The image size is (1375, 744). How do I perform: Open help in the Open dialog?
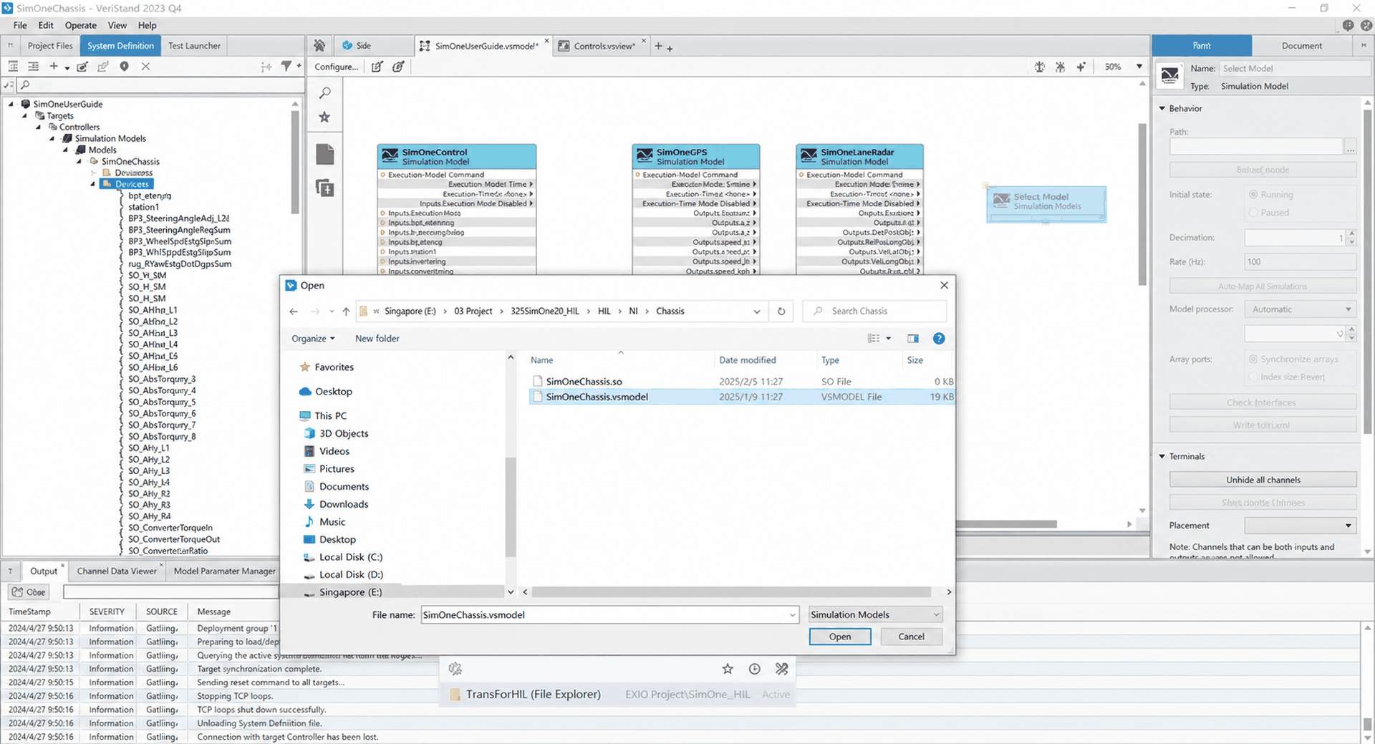tap(939, 339)
